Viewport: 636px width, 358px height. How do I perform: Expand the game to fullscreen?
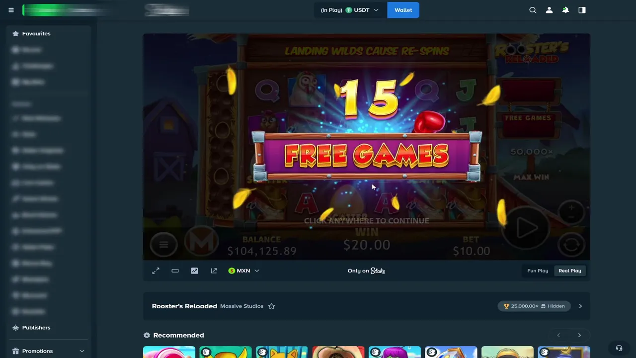[x=156, y=270]
